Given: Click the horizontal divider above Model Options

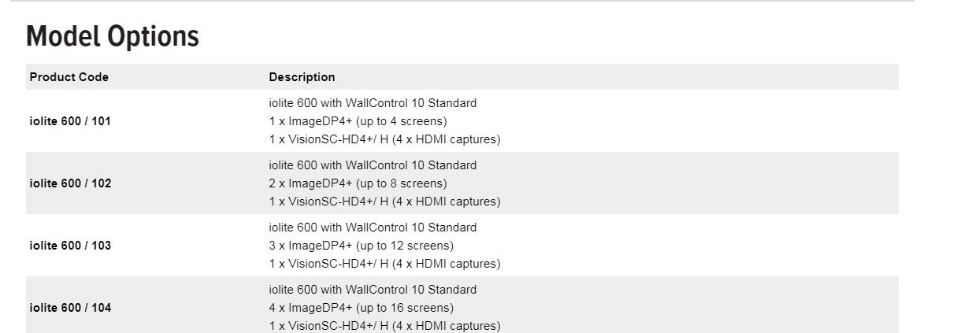Looking at the screenshot, I should 457,1.
